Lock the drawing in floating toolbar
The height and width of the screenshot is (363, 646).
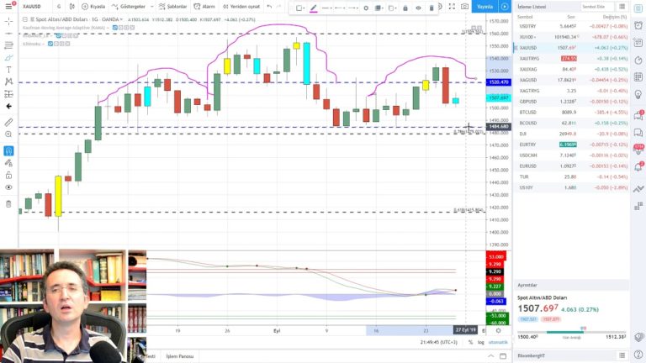(405, 8)
